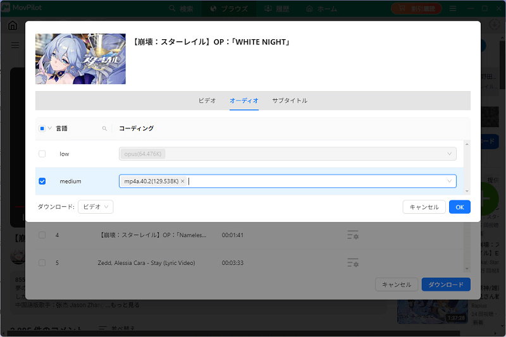Click the 割引購読 discount button
Image resolution: width=506 pixels, height=337 pixels.
[416, 8]
